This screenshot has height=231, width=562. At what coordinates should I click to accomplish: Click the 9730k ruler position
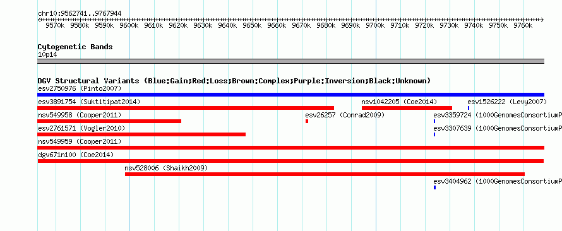(x=450, y=26)
